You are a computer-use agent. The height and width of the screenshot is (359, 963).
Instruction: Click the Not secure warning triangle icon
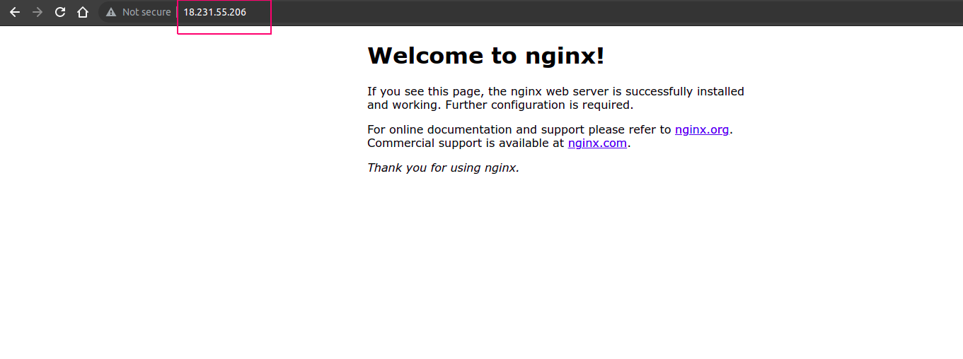point(111,12)
